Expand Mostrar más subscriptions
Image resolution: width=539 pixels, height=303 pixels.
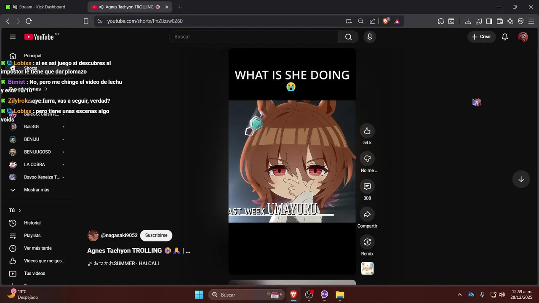[x=37, y=190]
